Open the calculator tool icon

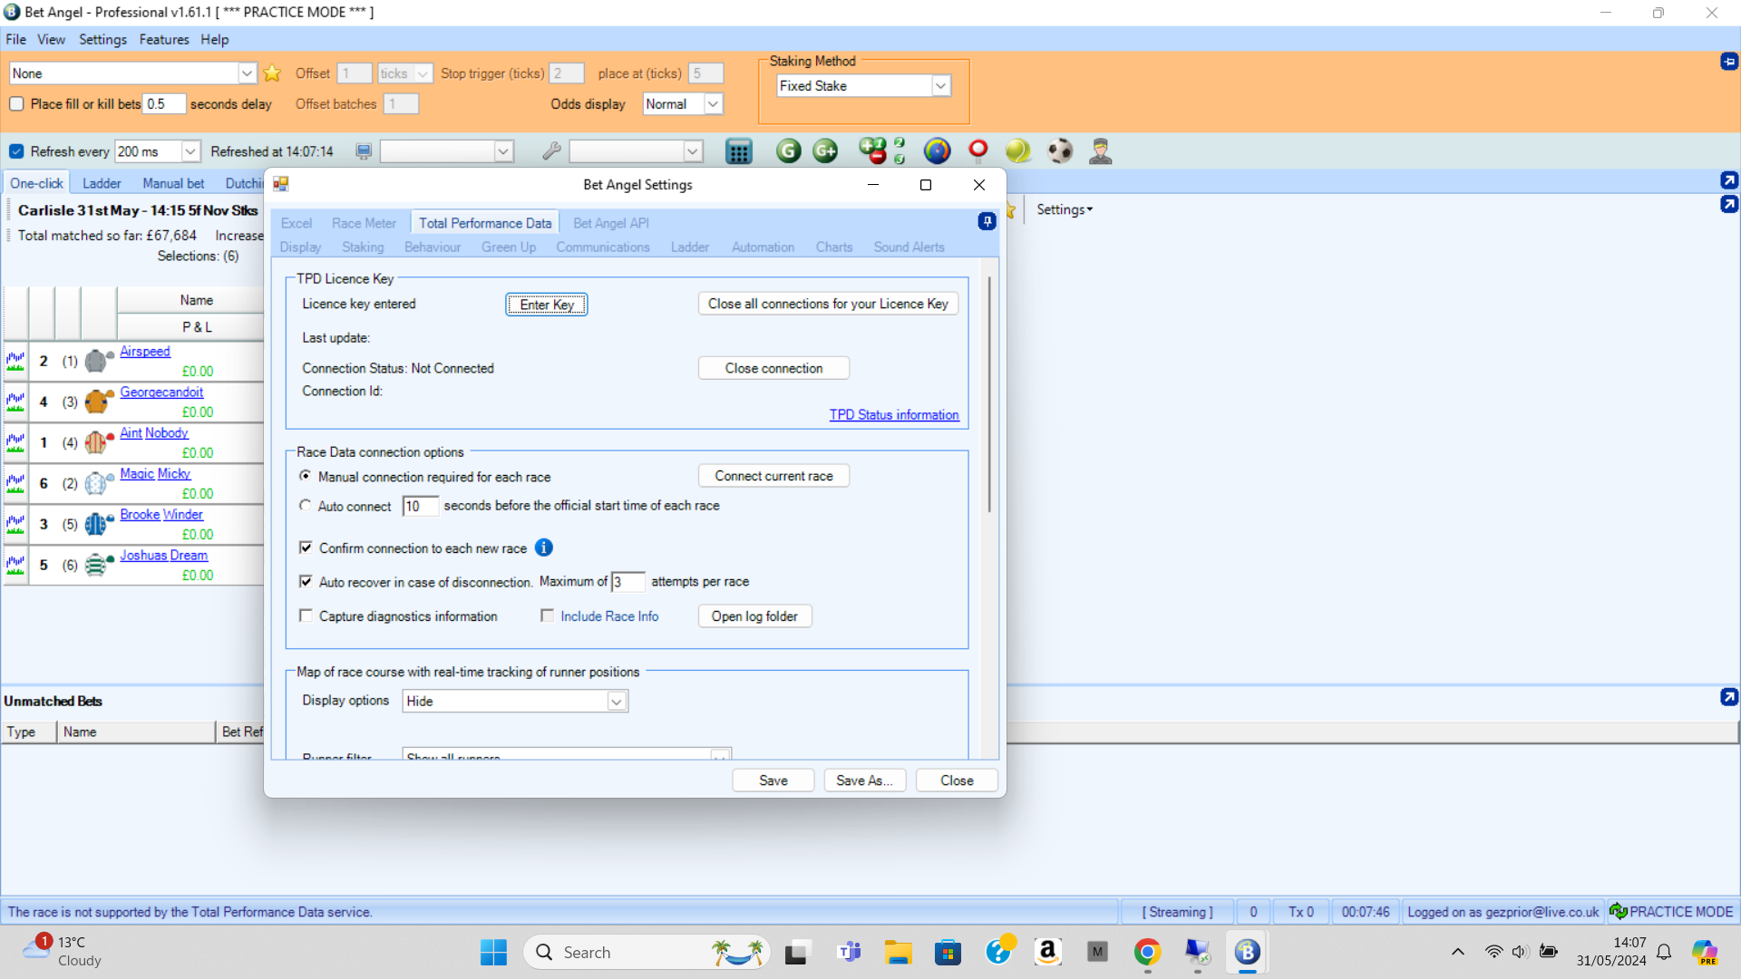click(738, 151)
